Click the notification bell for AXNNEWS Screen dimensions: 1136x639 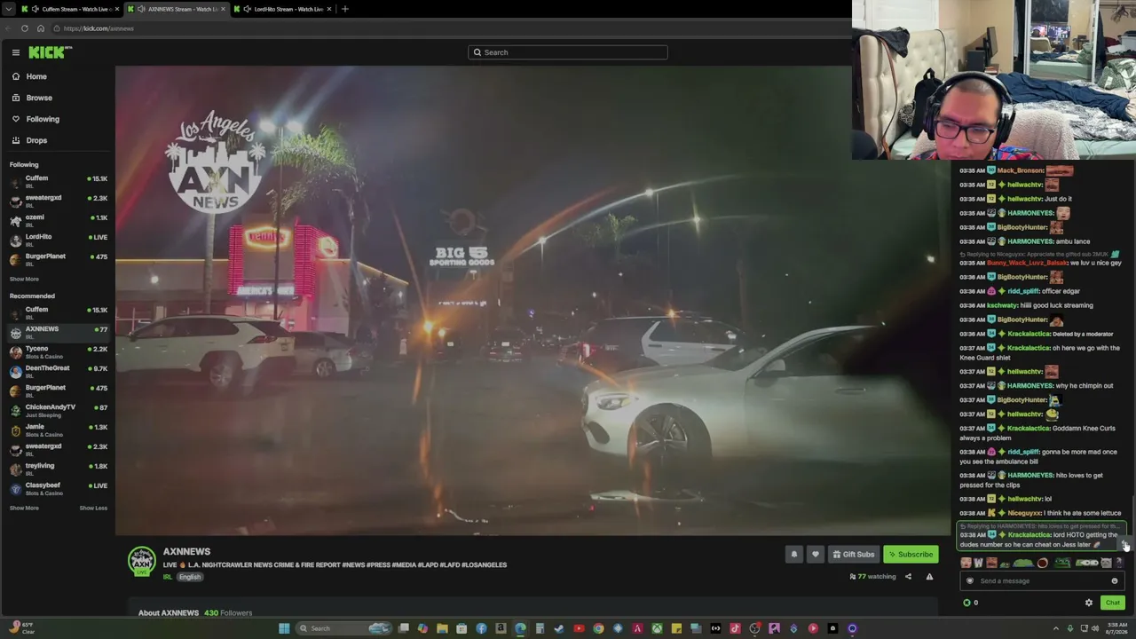click(x=794, y=555)
